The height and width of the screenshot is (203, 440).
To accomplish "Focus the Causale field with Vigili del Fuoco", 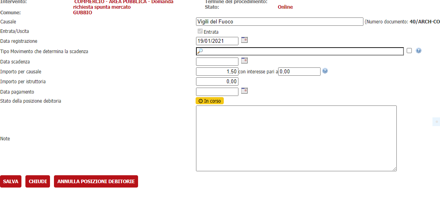I will click(279, 22).
